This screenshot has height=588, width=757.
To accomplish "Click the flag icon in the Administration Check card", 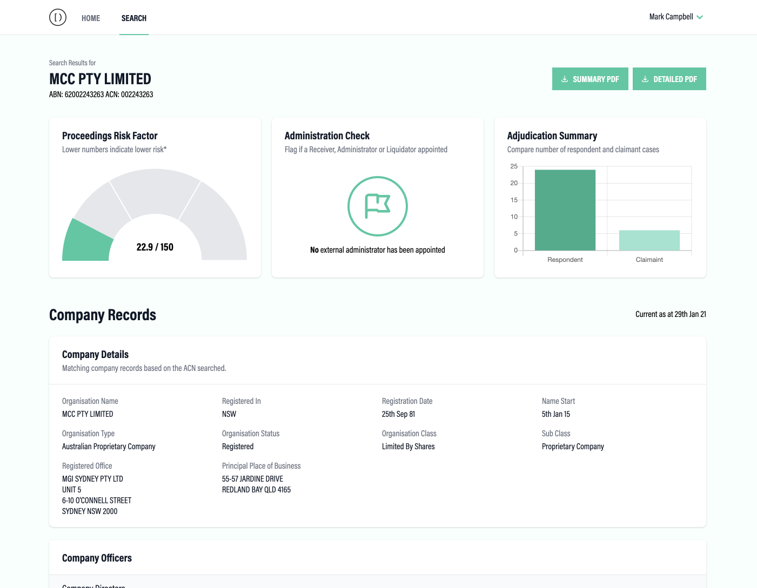I will (x=377, y=206).
